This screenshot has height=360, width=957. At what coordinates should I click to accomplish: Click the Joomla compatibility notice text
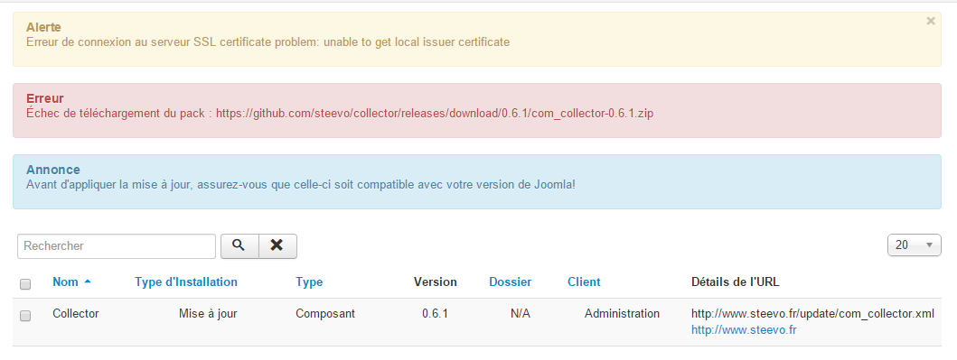[x=301, y=184]
